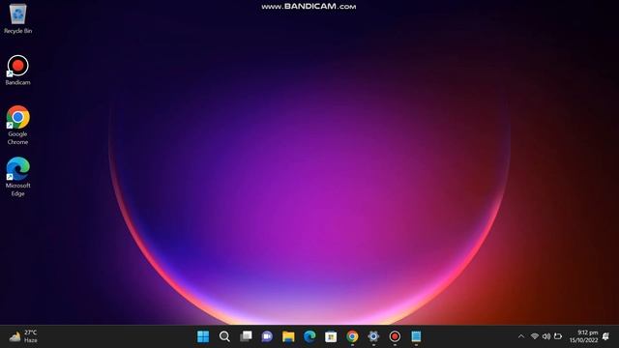Open Microsoft Store from the taskbar
This screenshot has width=619, height=348.
[x=331, y=336]
